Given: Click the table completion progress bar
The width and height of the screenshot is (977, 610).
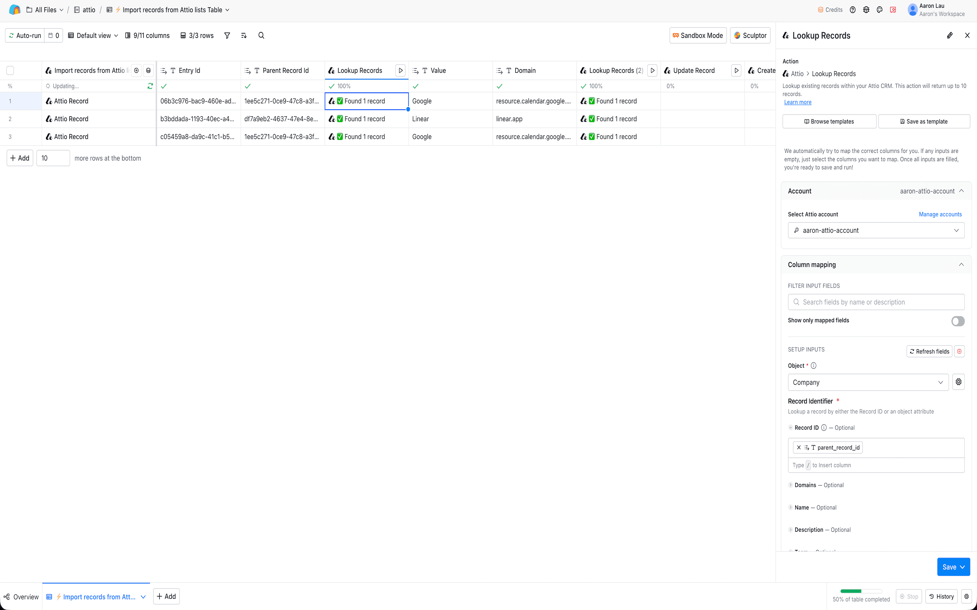Looking at the screenshot, I should (x=861, y=591).
